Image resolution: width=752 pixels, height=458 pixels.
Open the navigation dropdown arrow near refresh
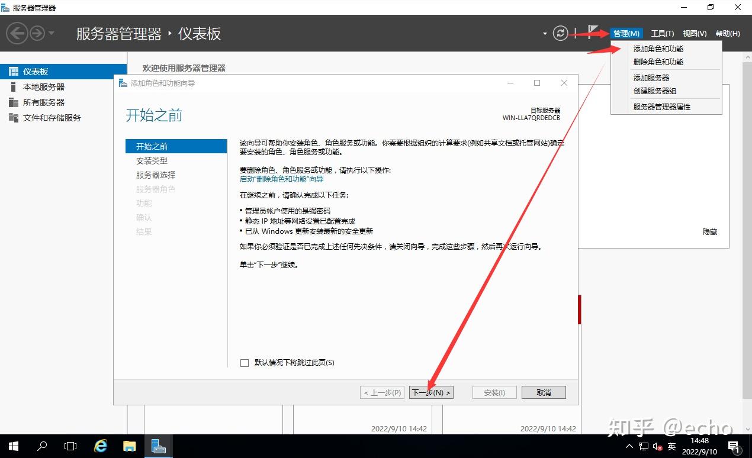pyautogui.click(x=544, y=34)
